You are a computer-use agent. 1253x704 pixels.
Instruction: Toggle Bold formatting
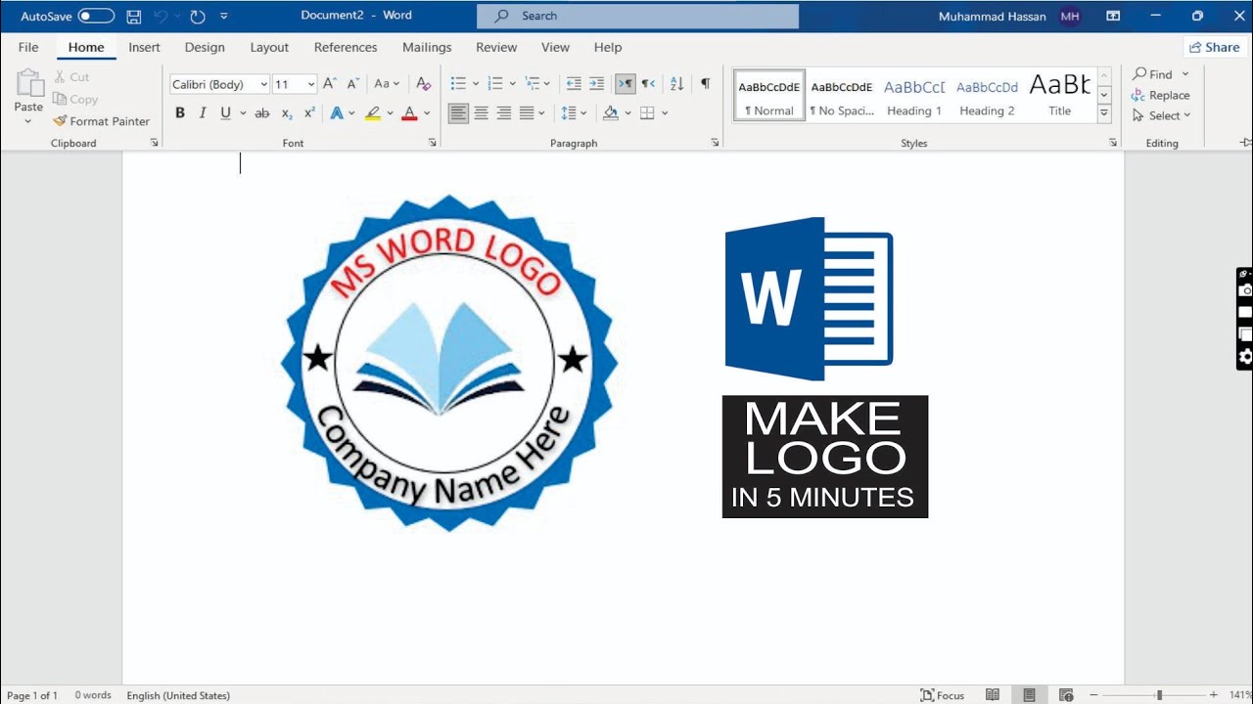click(180, 113)
